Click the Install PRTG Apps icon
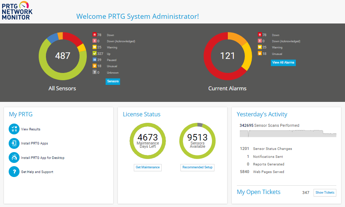The width and height of the screenshot is (345, 207). coord(14,143)
